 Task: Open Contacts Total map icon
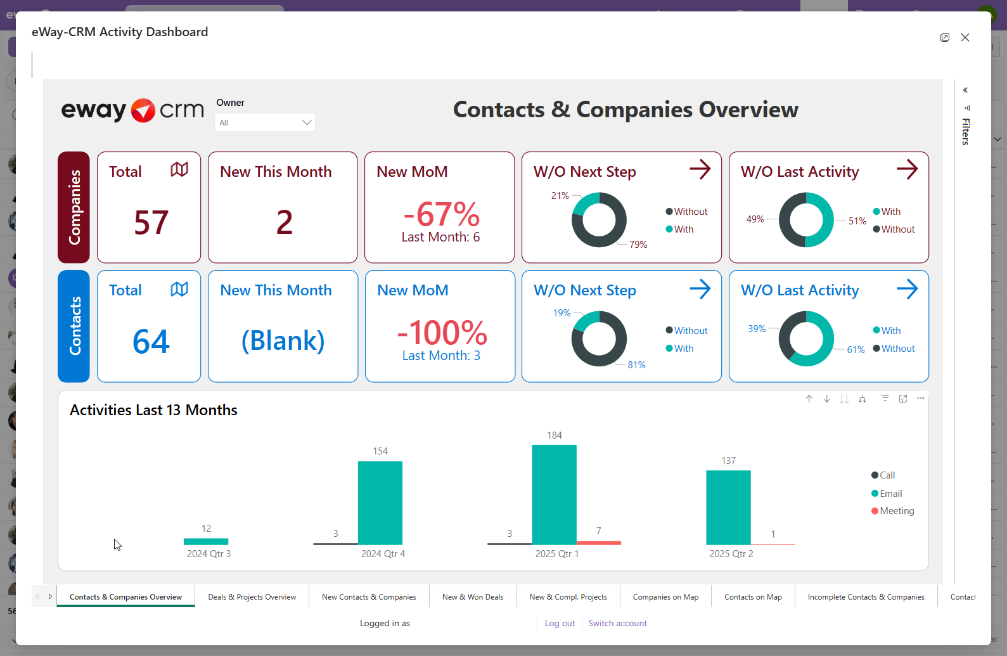[x=179, y=289]
